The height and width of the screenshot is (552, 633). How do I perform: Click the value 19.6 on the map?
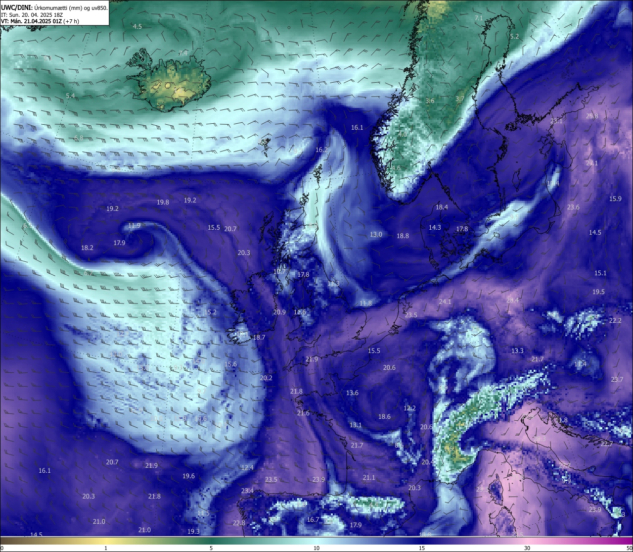[x=188, y=476]
